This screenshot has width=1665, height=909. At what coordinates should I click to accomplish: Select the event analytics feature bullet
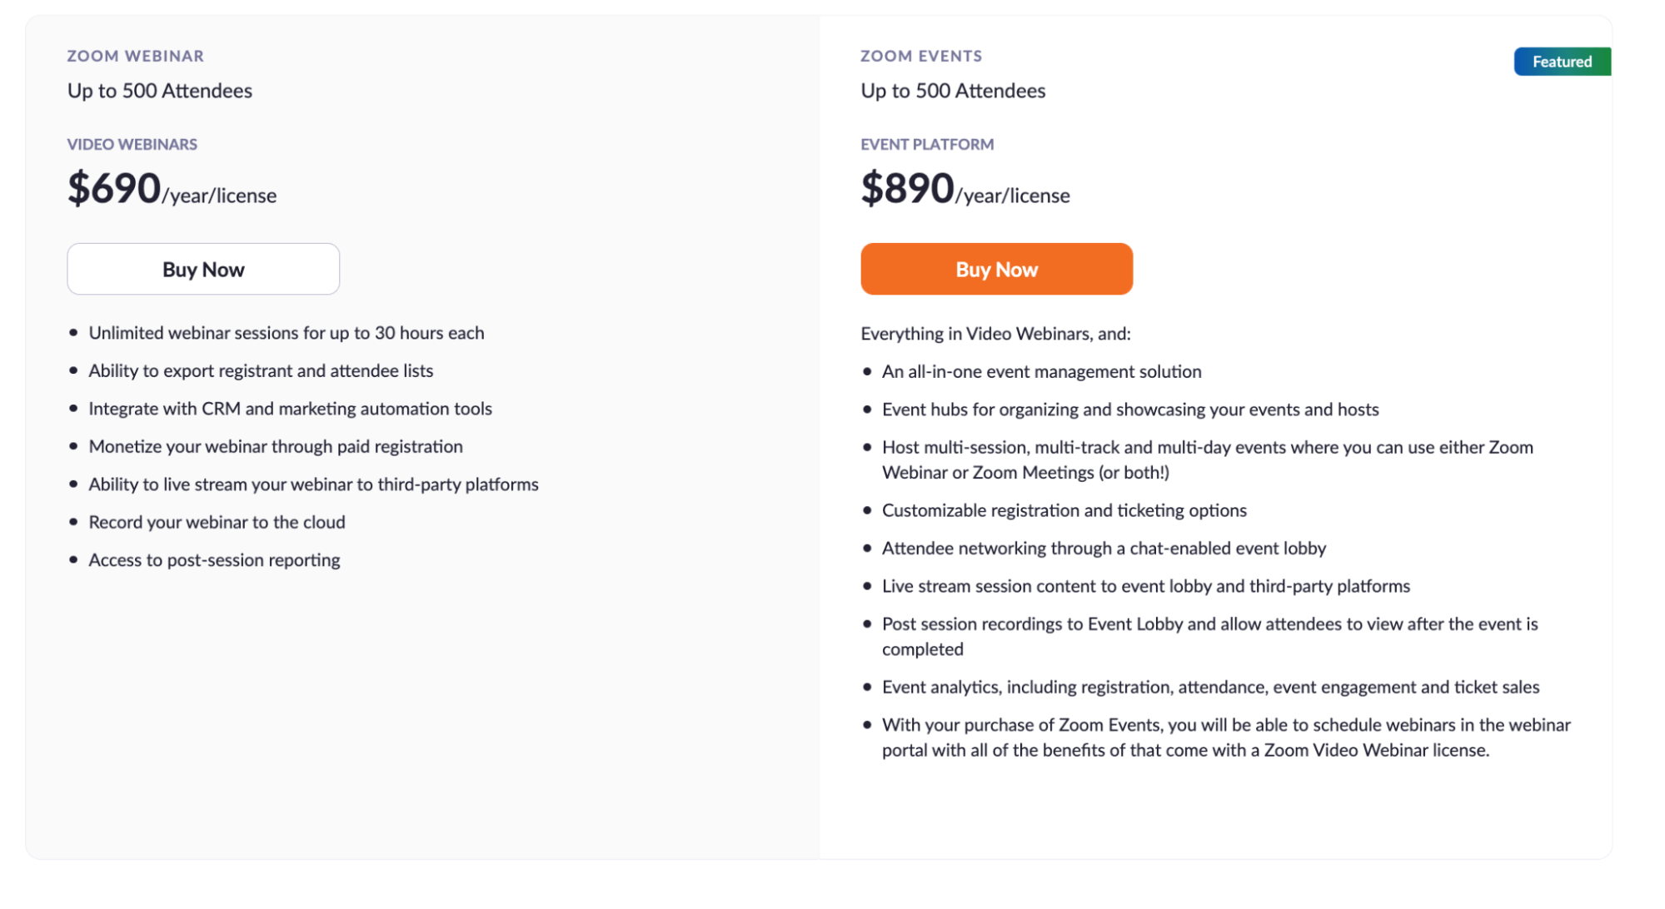[1210, 687]
